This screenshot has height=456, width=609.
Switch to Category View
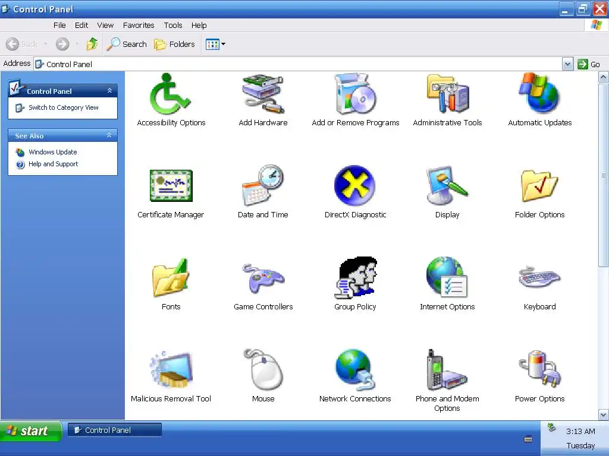coord(63,107)
